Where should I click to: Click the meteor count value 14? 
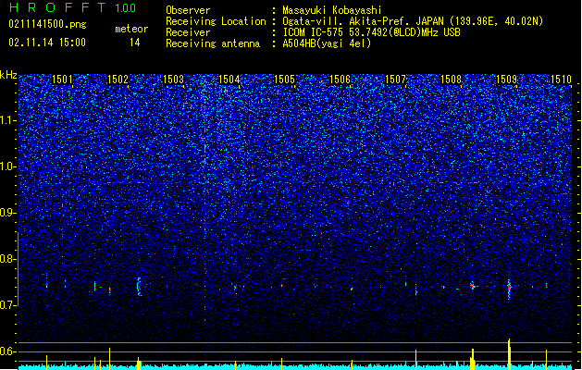(x=135, y=43)
